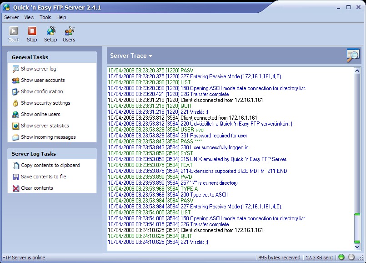Click log line '215 UNIX emulated by Quick 'n Easy'
366x263 pixels.
click(197, 159)
